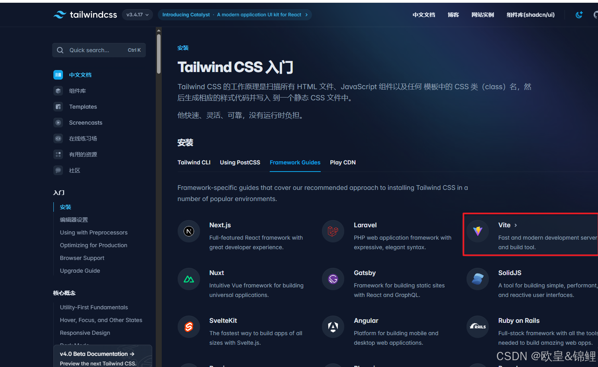Open the Introducing Catalyst announcement link
The width and height of the screenshot is (598, 367).
[x=235, y=15]
